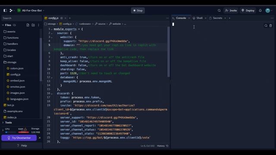Open Files panel three-dot menu
The height and width of the screenshot is (155, 276).
(x=38, y=25)
